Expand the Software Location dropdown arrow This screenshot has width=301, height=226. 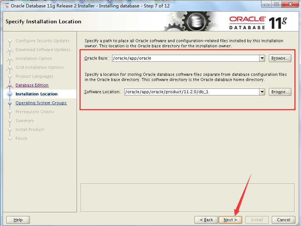tap(262, 92)
